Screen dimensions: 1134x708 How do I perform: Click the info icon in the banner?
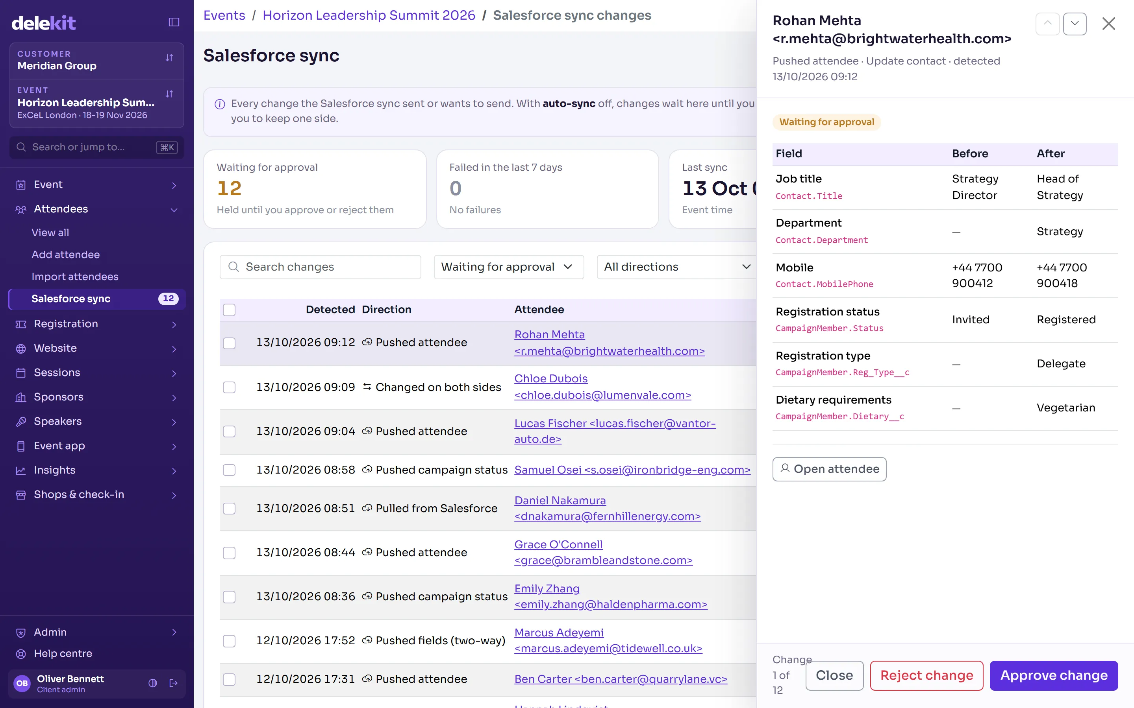pos(220,104)
